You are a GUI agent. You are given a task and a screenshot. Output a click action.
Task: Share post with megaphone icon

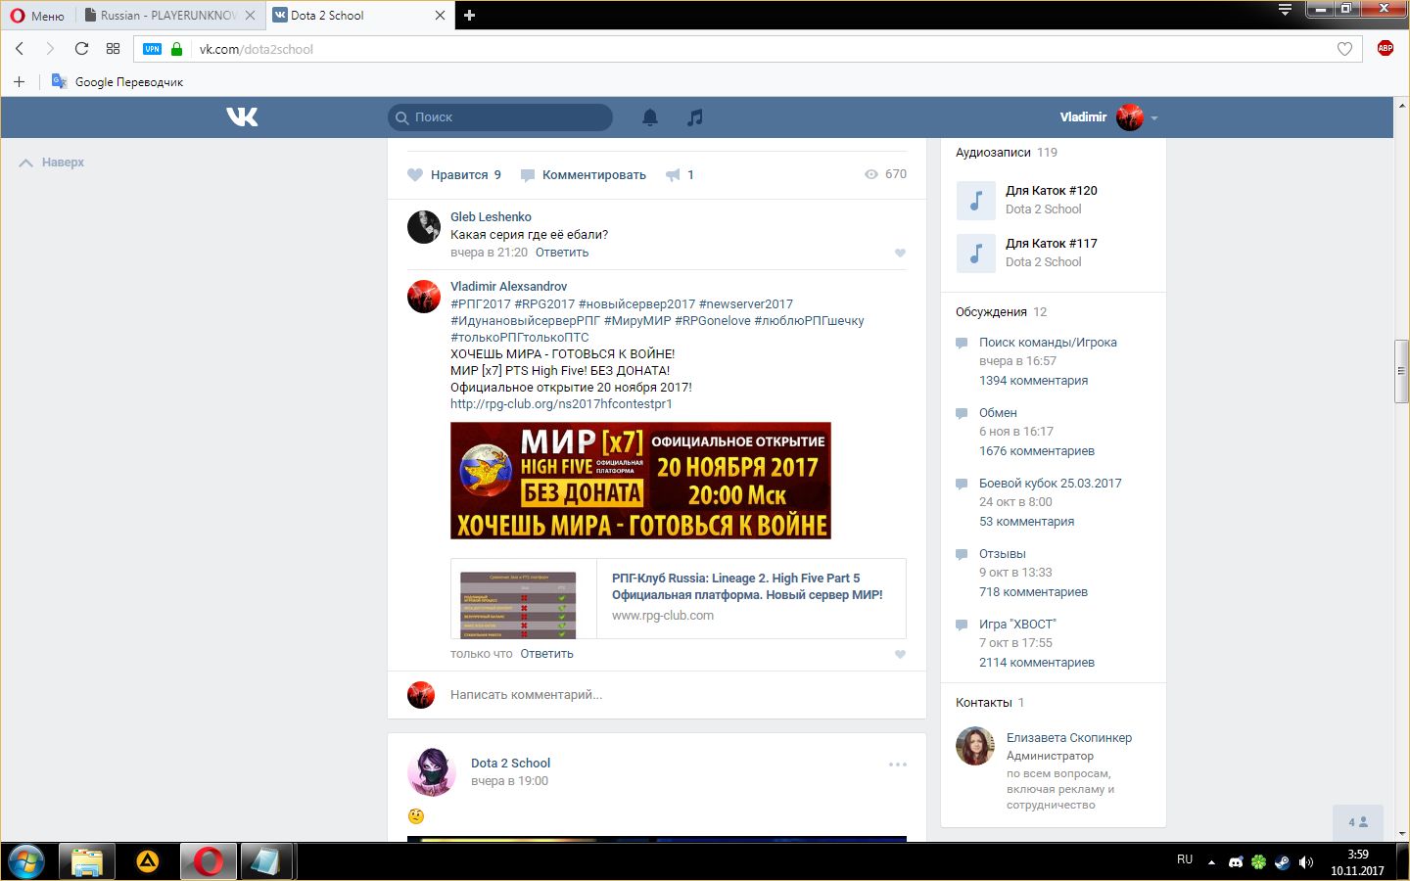click(x=673, y=174)
